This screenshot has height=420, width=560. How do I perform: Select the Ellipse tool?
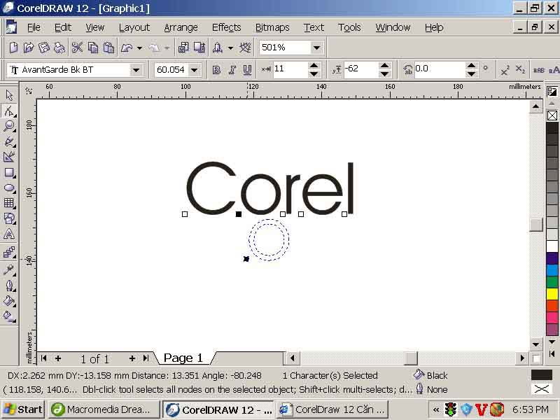pyautogui.click(x=9, y=188)
